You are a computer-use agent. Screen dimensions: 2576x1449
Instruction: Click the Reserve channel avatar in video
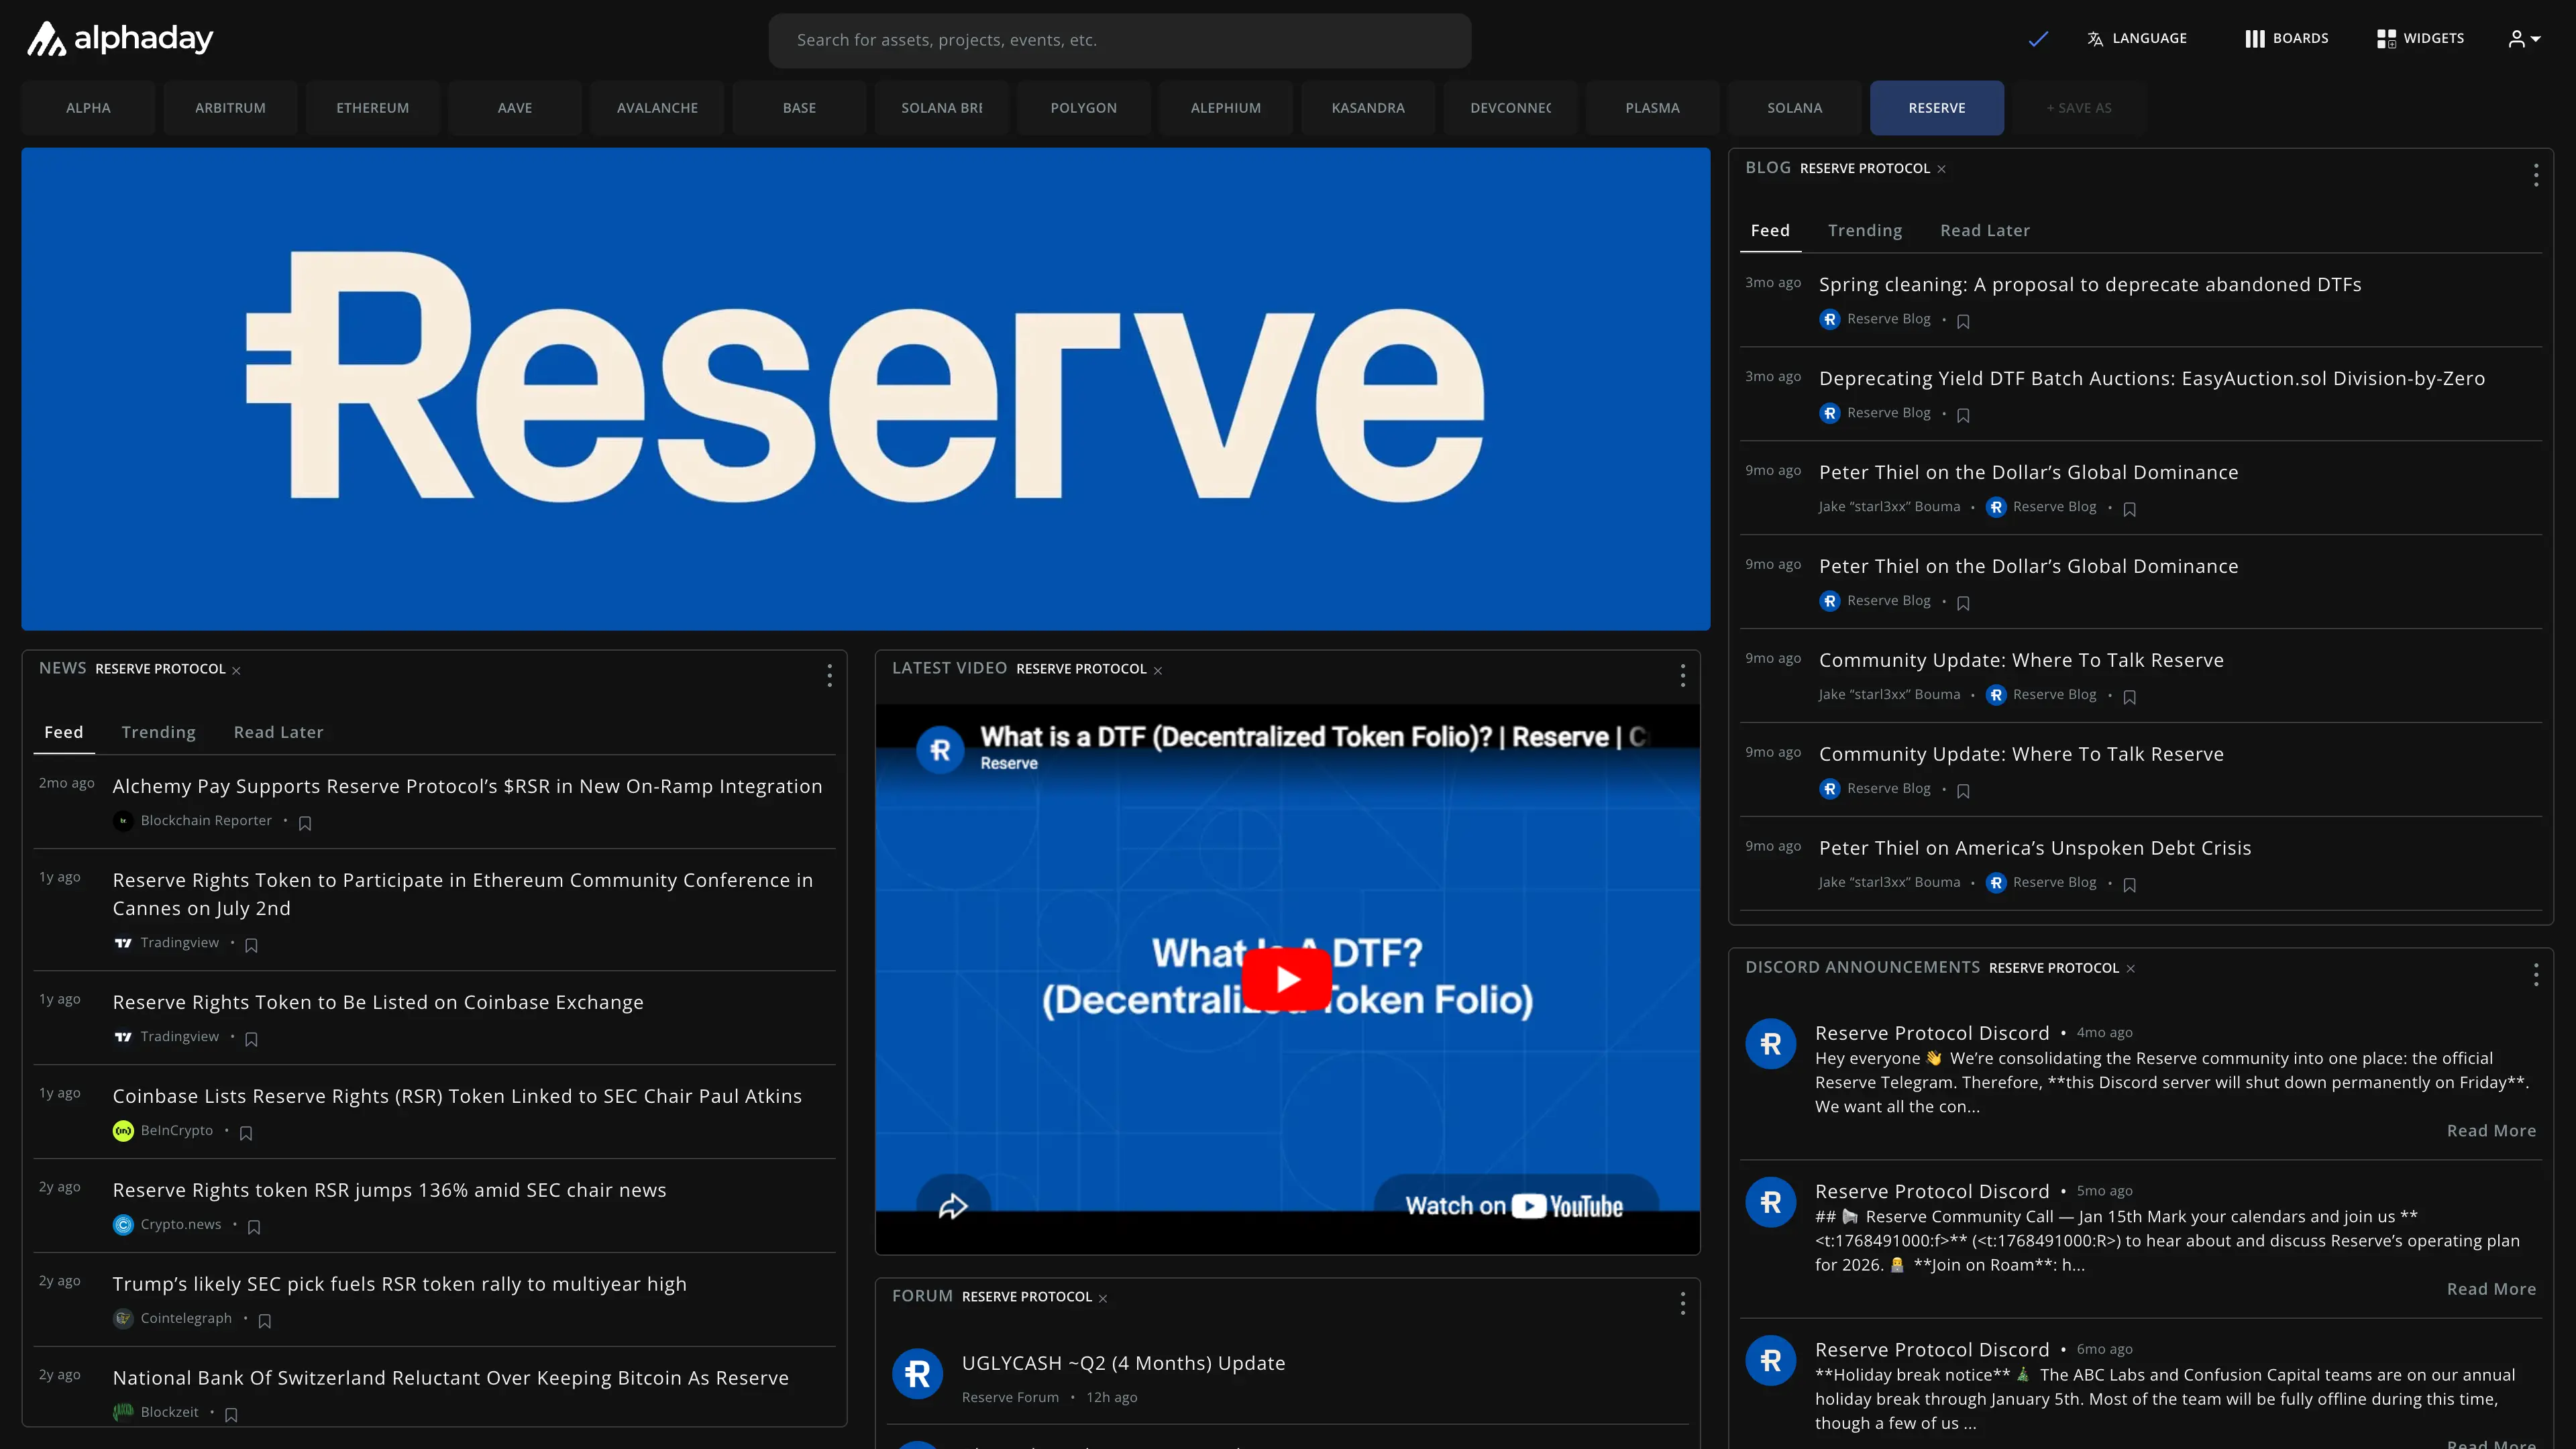tap(940, 750)
